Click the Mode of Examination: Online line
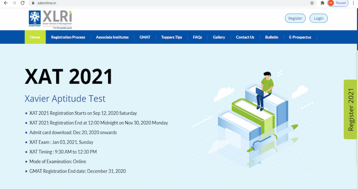The height and width of the screenshot is (189, 358). 58,161
